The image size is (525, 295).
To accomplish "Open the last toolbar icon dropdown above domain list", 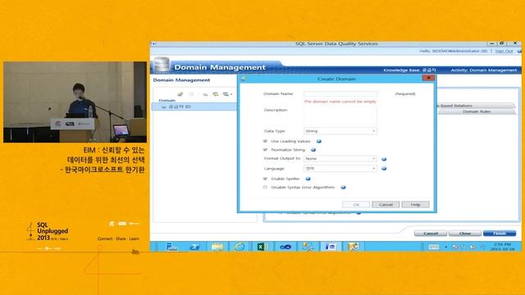I will [x=228, y=94].
